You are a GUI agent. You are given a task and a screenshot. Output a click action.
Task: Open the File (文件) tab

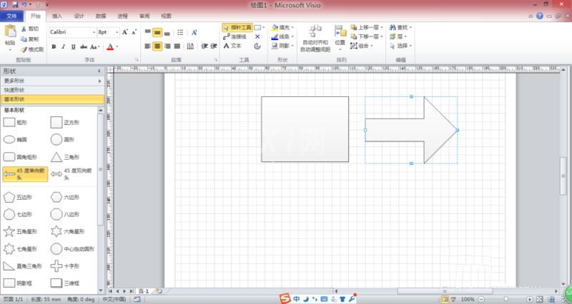[x=11, y=16]
